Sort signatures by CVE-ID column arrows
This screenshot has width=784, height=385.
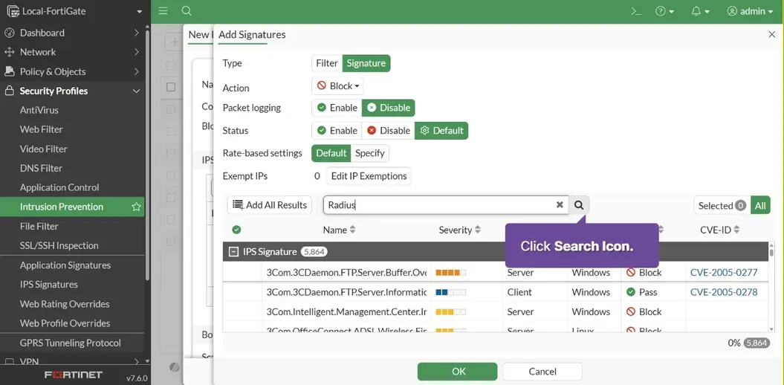(x=736, y=230)
